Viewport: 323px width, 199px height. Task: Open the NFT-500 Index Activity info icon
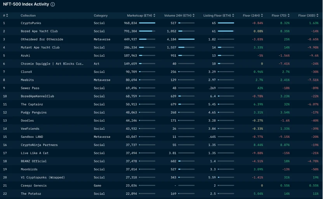point(53,4)
